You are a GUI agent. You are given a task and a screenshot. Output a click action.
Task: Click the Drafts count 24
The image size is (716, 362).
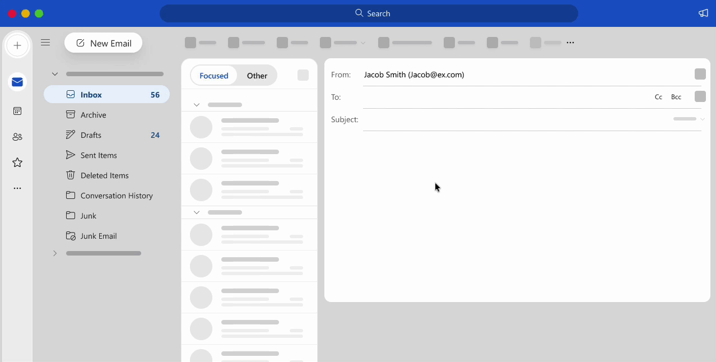pyautogui.click(x=155, y=135)
